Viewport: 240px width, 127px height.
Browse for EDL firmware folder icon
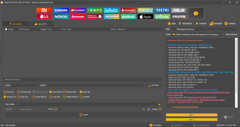coord(159,104)
